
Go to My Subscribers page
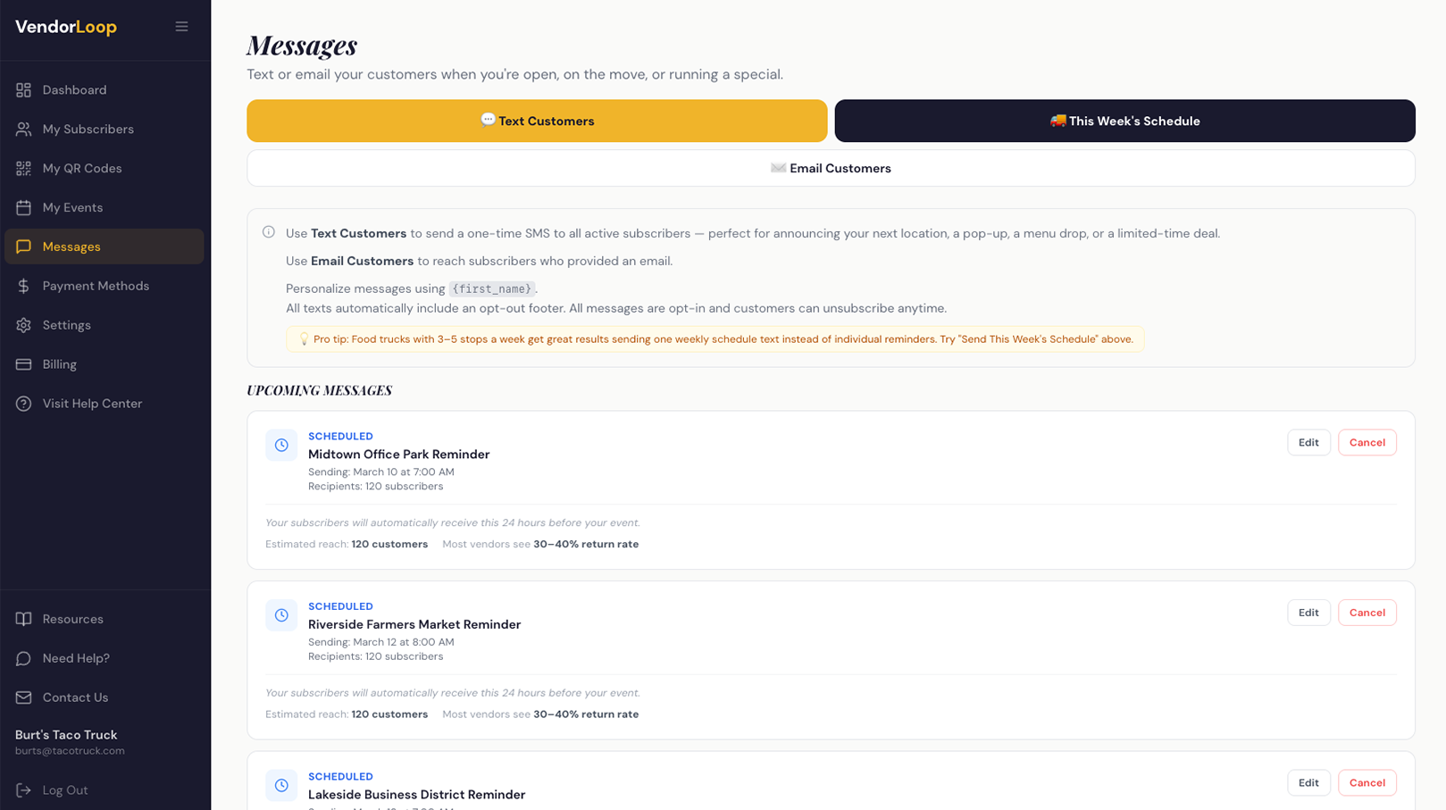click(x=104, y=129)
